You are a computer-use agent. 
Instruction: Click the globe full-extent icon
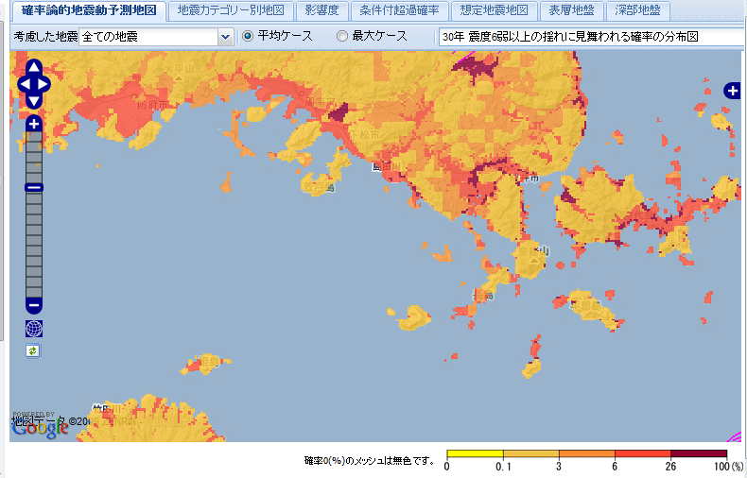point(34,329)
